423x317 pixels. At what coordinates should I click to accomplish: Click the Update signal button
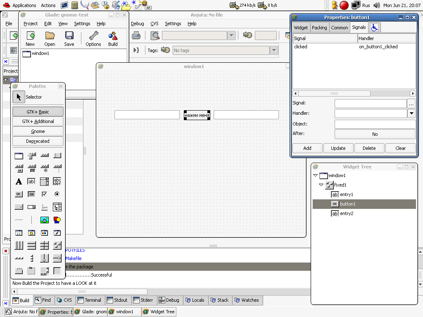(x=338, y=148)
